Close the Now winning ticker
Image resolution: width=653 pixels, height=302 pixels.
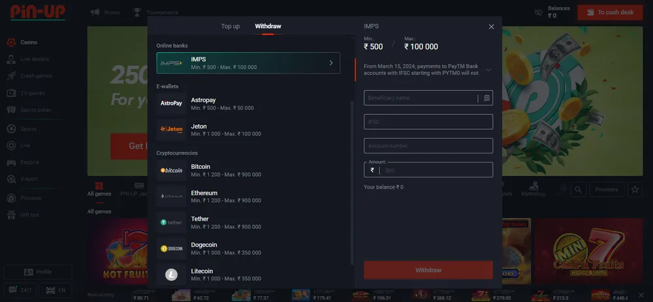coord(641,295)
